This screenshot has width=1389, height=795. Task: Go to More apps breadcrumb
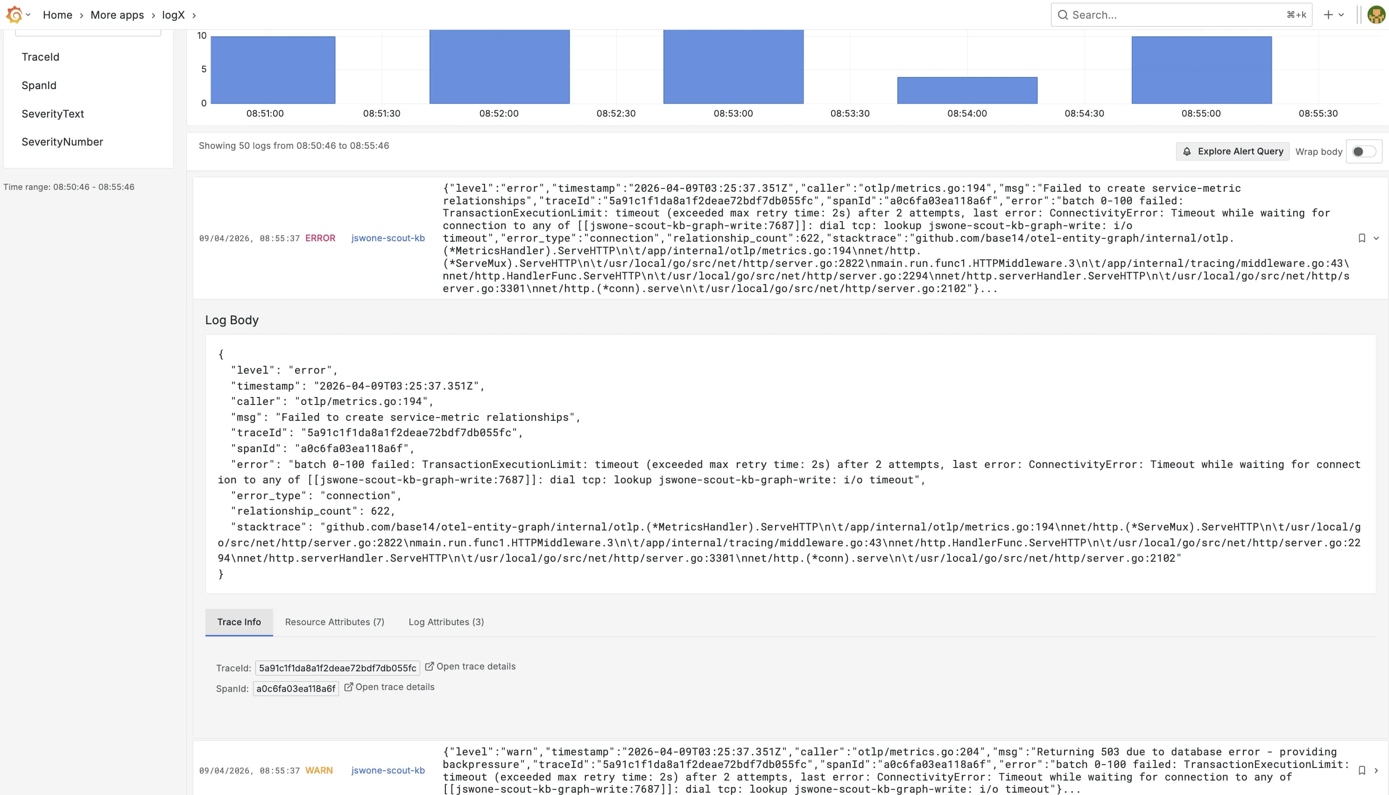pyautogui.click(x=117, y=15)
